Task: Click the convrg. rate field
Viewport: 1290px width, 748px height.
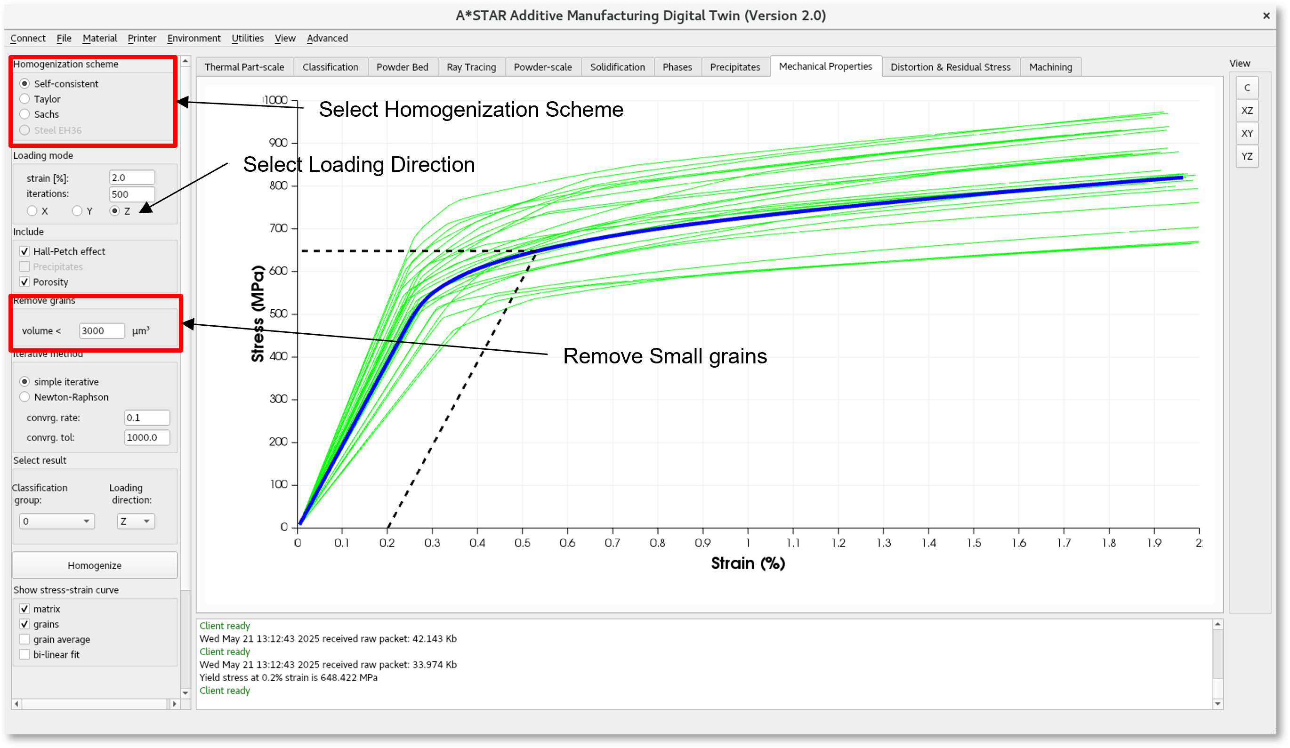Action: (147, 418)
